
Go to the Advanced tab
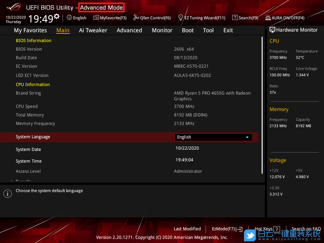click(x=129, y=30)
